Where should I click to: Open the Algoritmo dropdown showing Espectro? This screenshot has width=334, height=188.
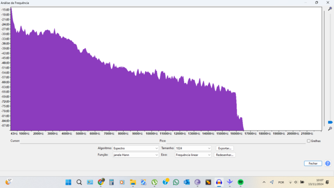136,148
